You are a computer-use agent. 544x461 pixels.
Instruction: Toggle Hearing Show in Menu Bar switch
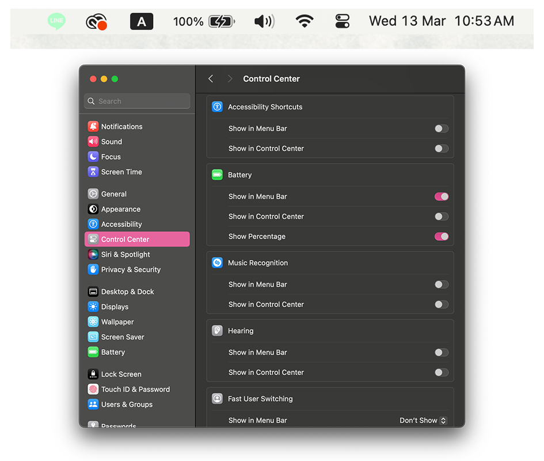point(442,353)
